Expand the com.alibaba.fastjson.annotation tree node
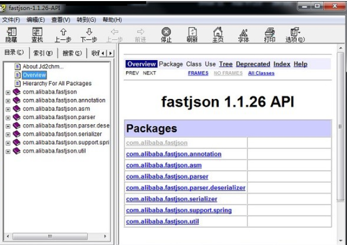Screen dimensions: 347x245 point(8,101)
